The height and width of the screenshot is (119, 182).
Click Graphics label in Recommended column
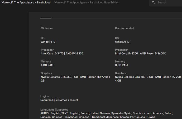(x=121, y=73)
